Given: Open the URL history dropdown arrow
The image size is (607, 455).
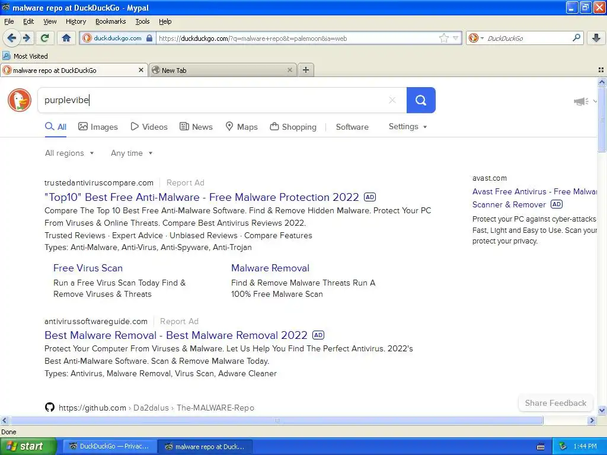Looking at the screenshot, I should point(456,38).
